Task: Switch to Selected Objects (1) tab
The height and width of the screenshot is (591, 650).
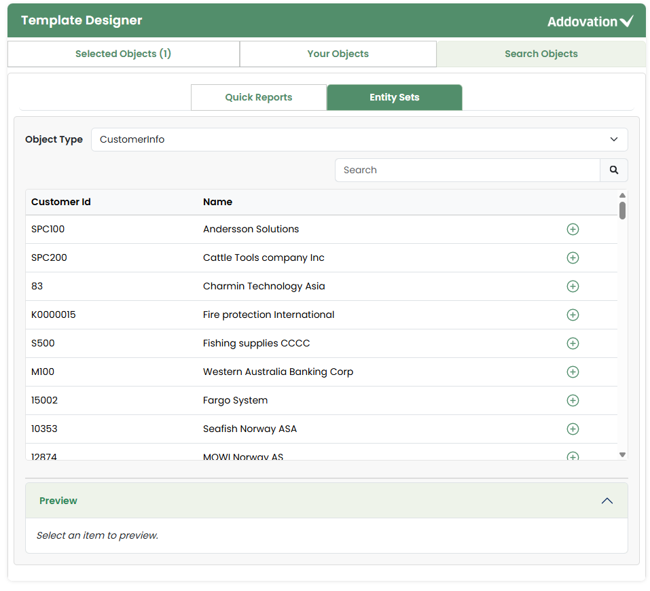Action: (124, 54)
